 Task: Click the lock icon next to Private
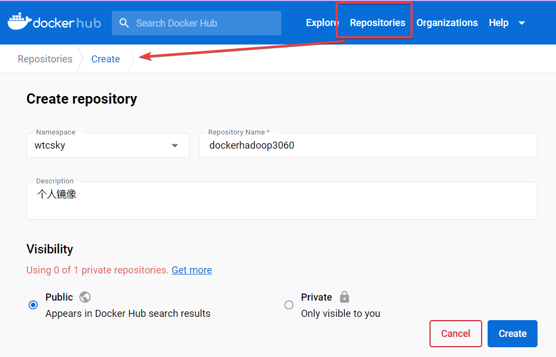click(x=344, y=297)
